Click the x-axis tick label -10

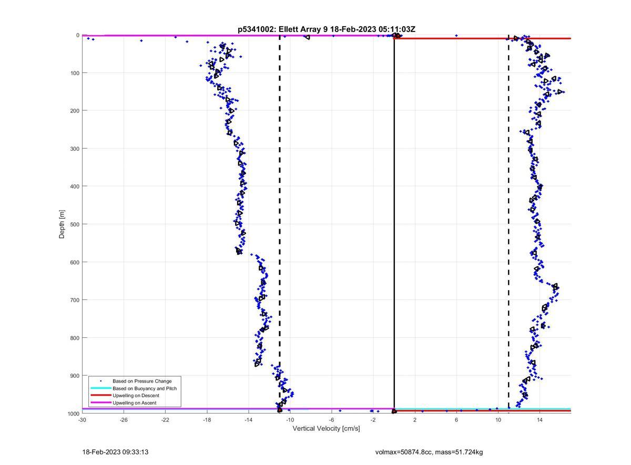[x=290, y=420]
